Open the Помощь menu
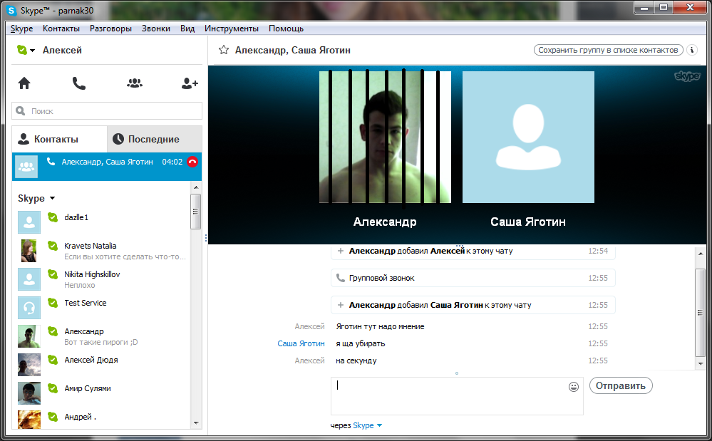This screenshot has width=712, height=441. [286, 28]
